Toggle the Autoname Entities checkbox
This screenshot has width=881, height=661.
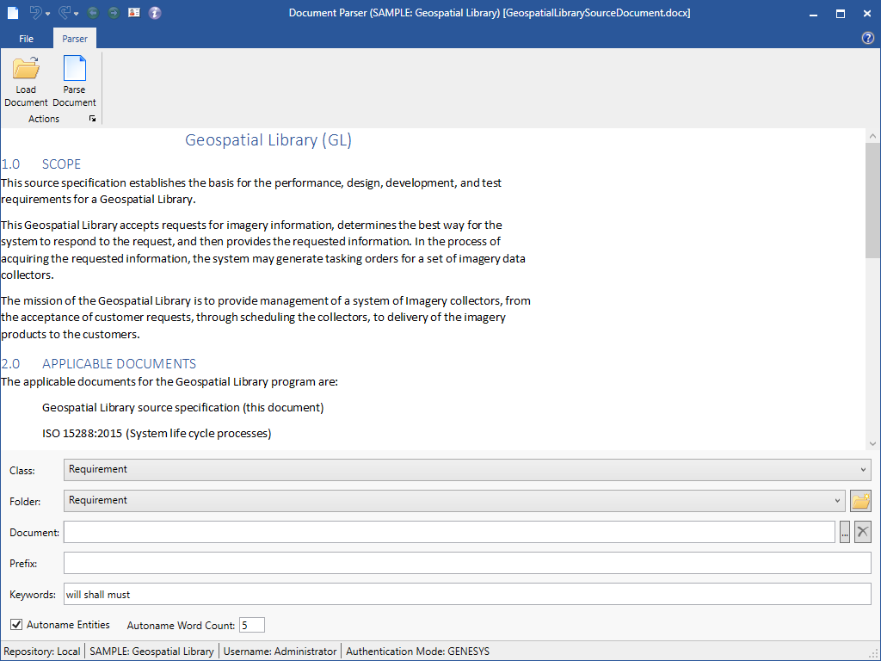16,625
